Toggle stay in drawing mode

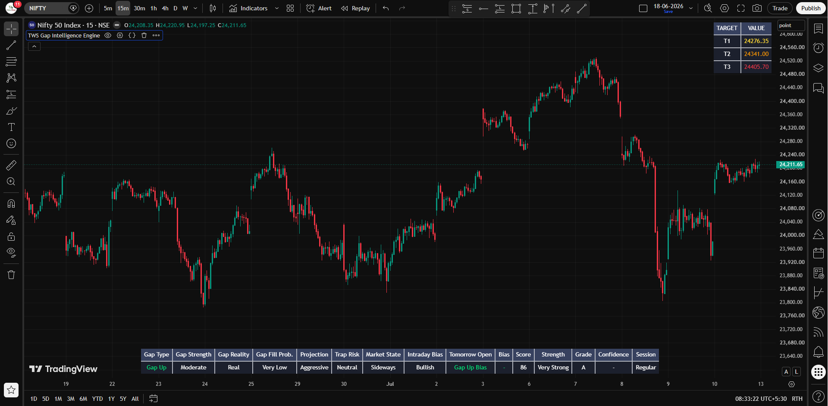[x=11, y=220]
